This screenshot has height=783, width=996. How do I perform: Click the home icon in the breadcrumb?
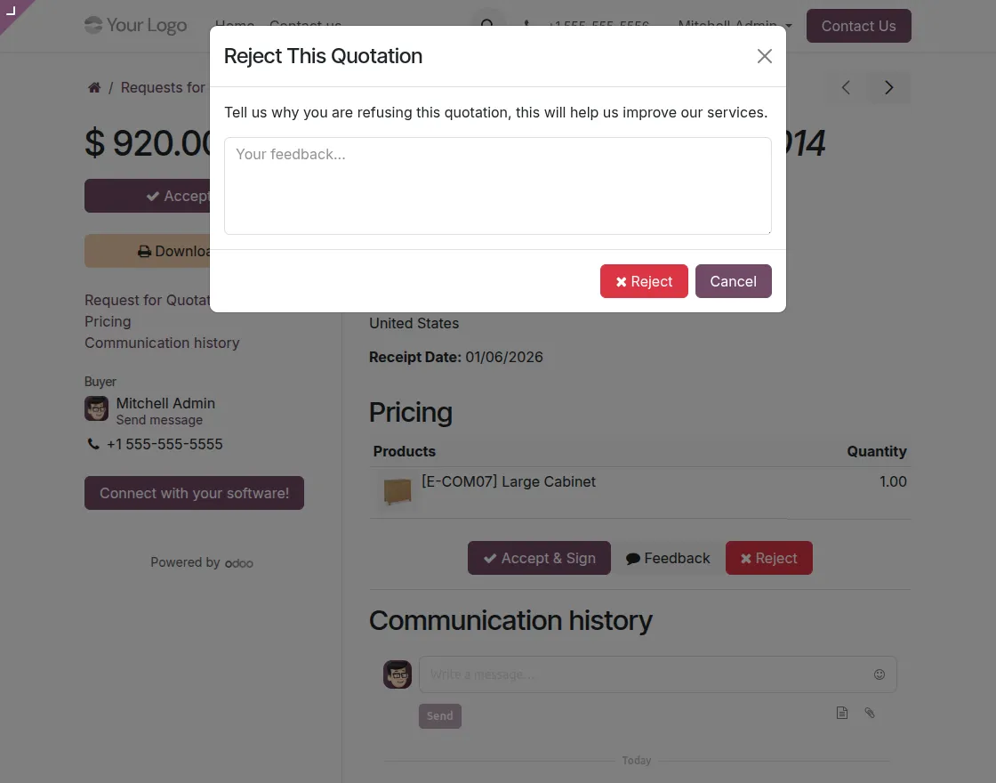(93, 87)
